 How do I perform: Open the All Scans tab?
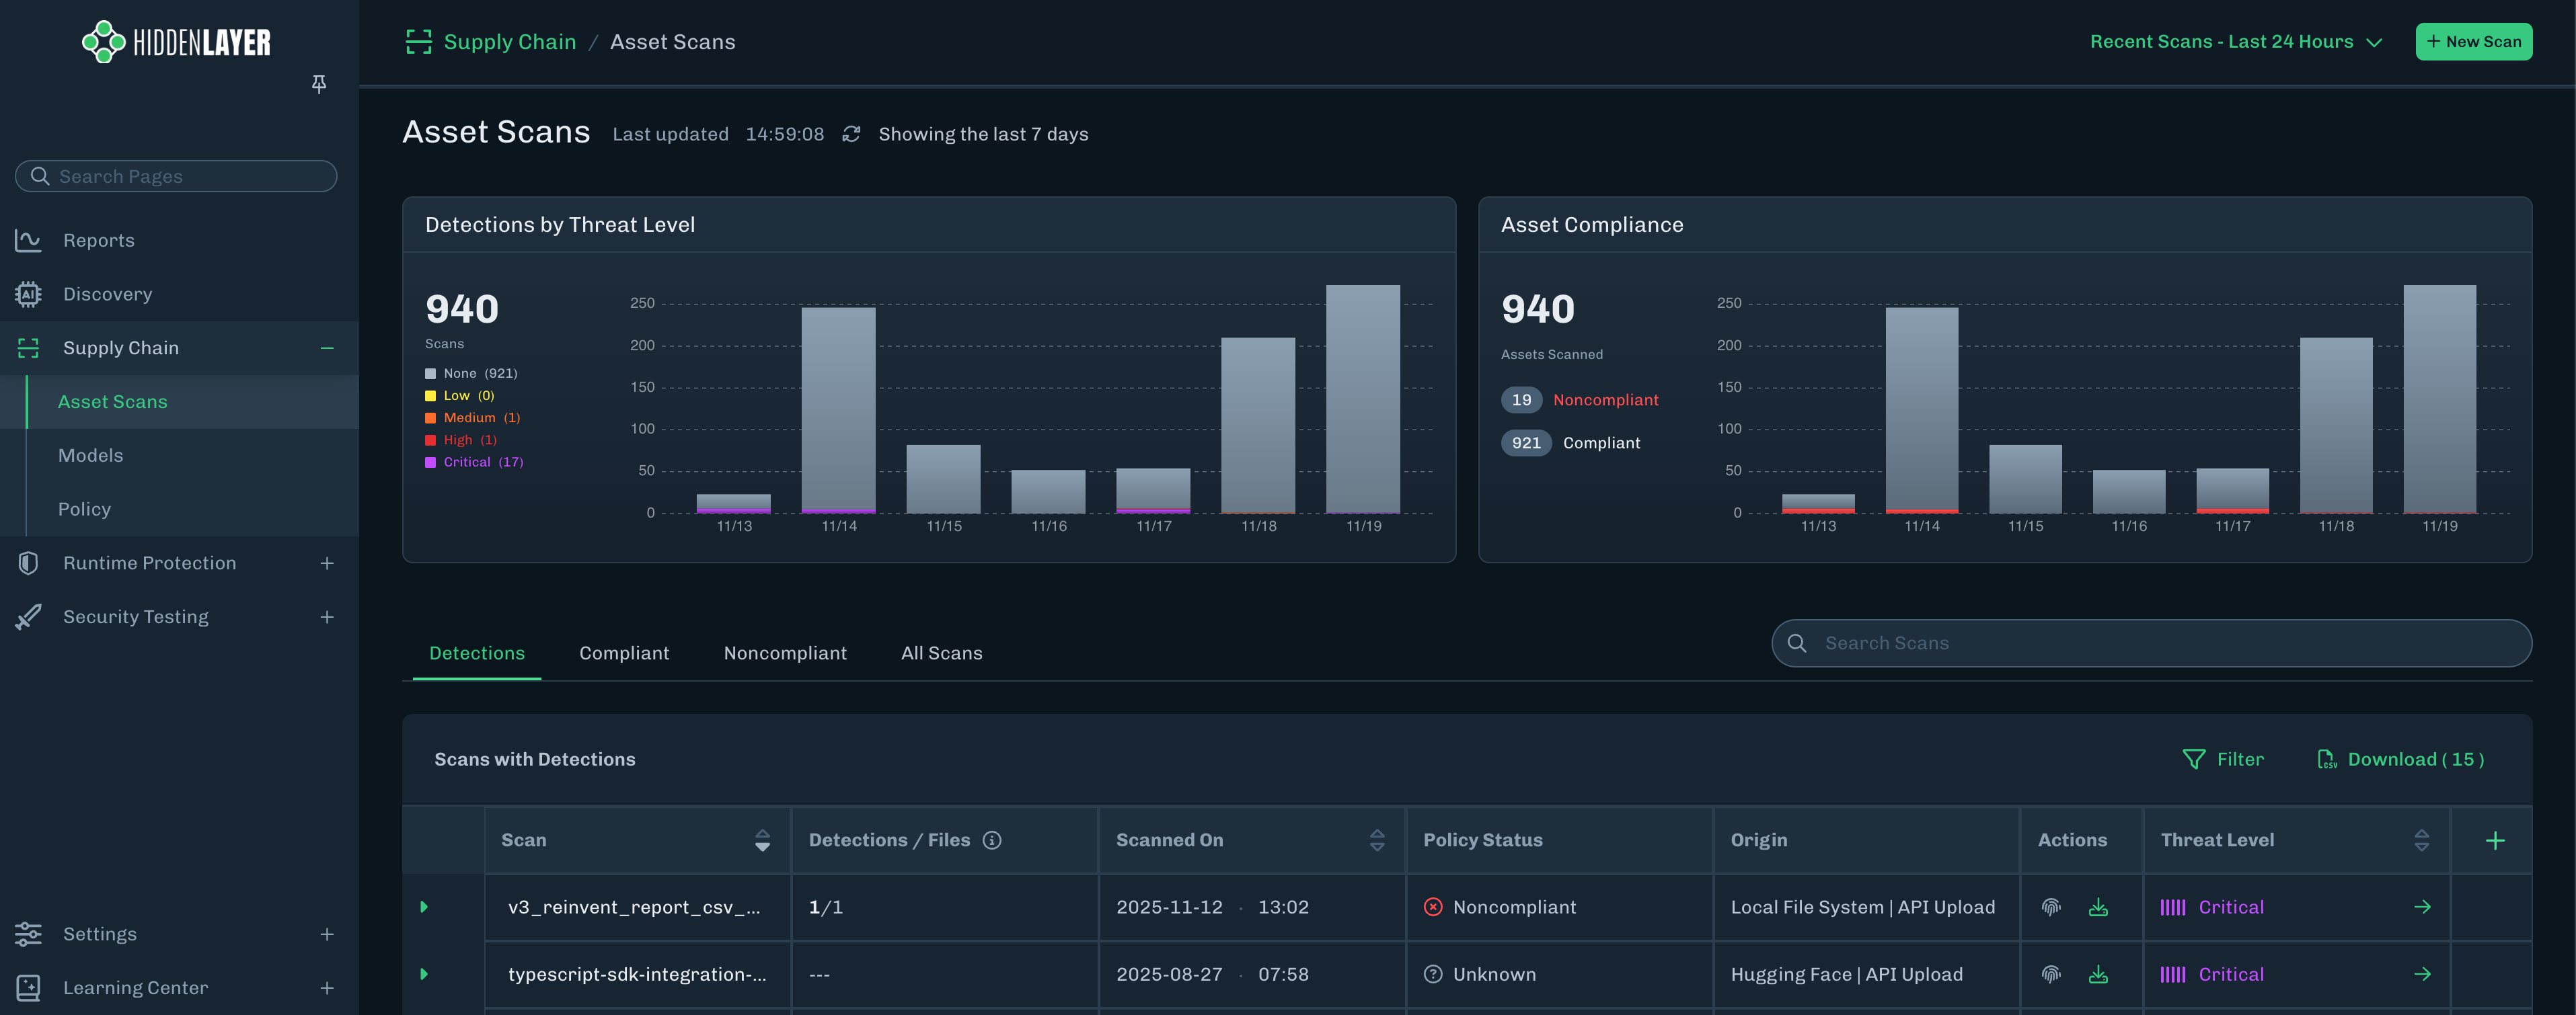pyautogui.click(x=941, y=653)
